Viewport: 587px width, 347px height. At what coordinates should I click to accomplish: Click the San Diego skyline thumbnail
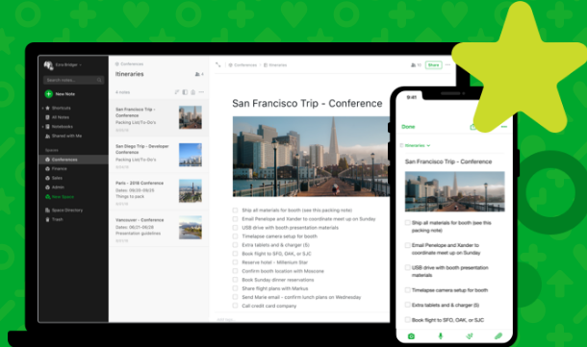pos(191,155)
